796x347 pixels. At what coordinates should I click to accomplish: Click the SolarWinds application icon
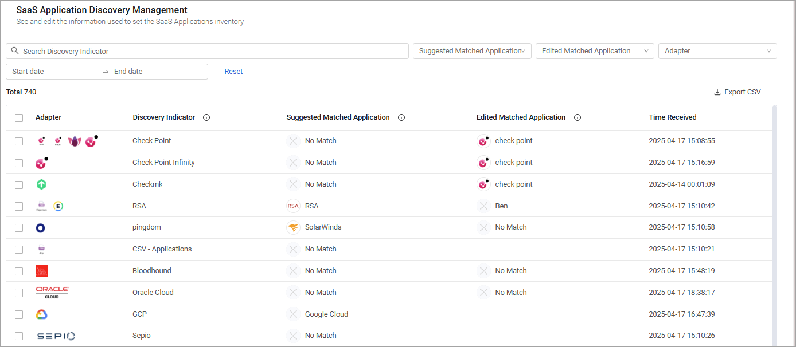pyautogui.click(x=293, y=227)
